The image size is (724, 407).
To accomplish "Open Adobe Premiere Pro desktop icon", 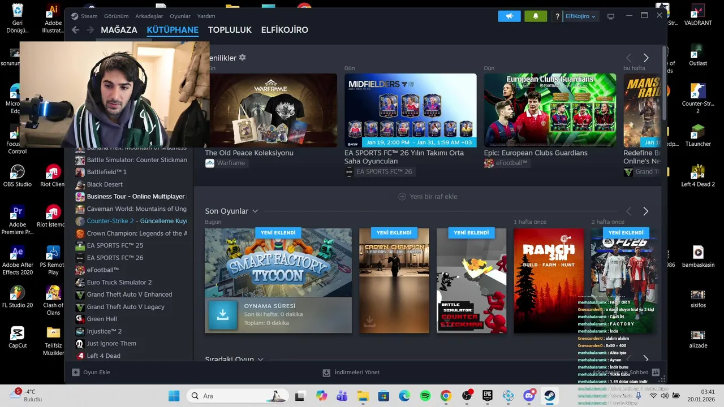I will tap(17, 219).
